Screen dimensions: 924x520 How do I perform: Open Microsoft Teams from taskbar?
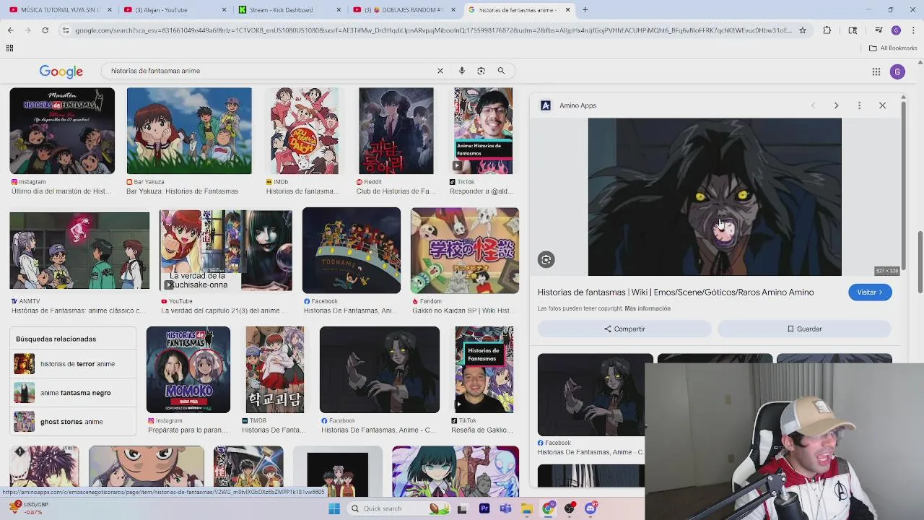coord(505,508)
